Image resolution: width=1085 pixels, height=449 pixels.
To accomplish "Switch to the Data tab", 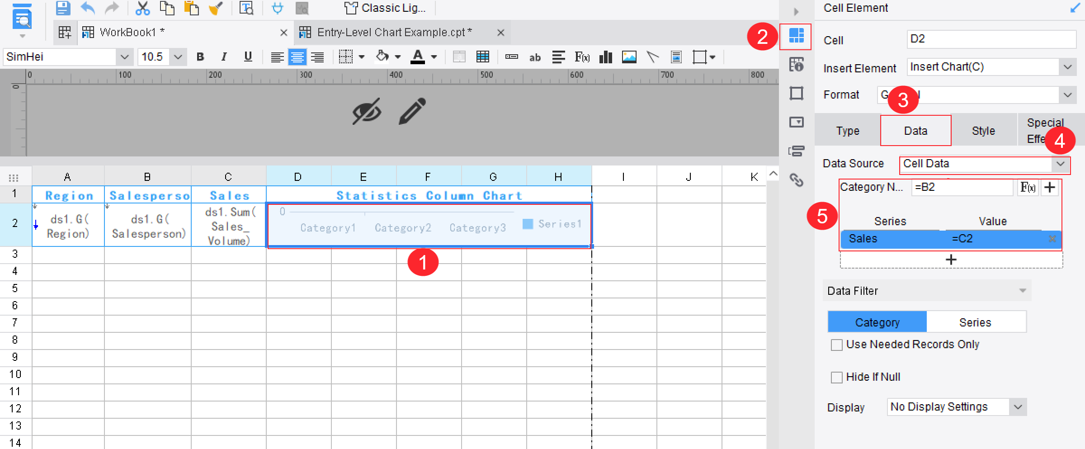I will click(x=915, y=131).
